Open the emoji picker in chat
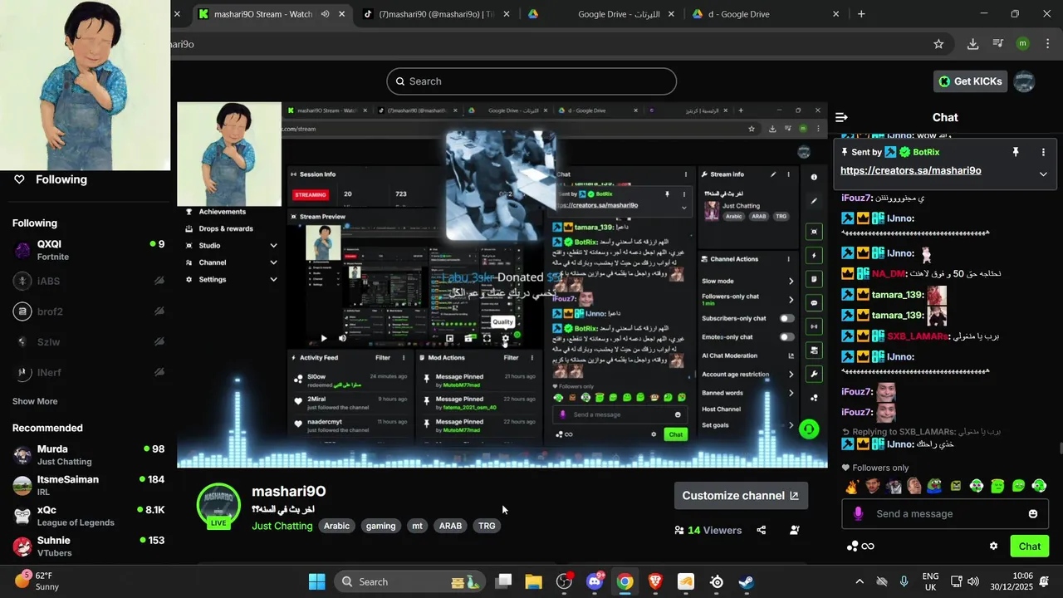The image size is (1063, 598). (1033, 514)
